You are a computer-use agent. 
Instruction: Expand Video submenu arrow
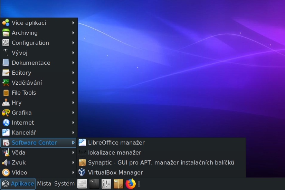[73, 172]
